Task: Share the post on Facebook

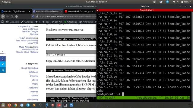Action: coord(3,58)
